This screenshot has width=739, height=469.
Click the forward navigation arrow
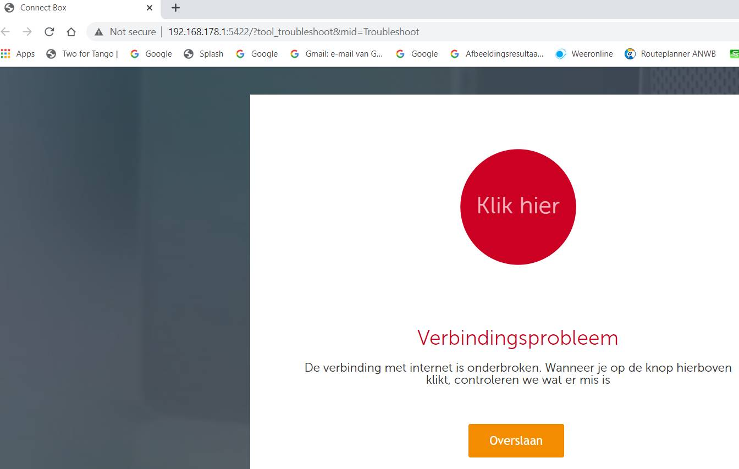27,32
